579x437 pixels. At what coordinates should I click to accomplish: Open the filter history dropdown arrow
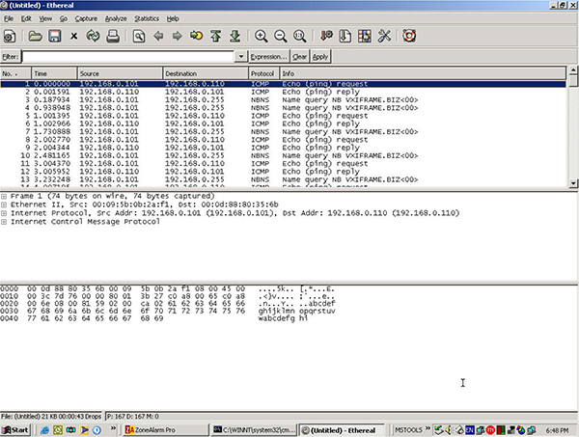(240, 57)
